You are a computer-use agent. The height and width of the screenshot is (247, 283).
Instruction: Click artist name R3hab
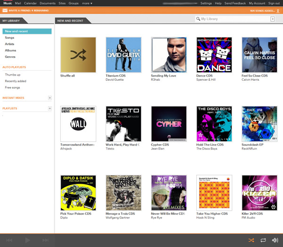point(155,80)
